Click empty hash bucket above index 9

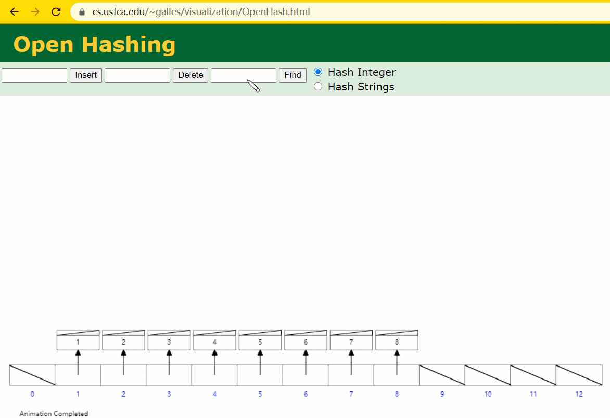pyautogui.click(x=442, y=375)
